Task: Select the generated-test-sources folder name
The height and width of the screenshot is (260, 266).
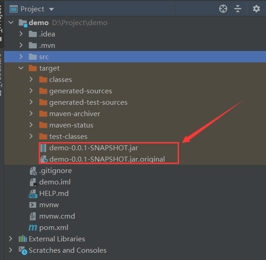Action: point(88,102)
